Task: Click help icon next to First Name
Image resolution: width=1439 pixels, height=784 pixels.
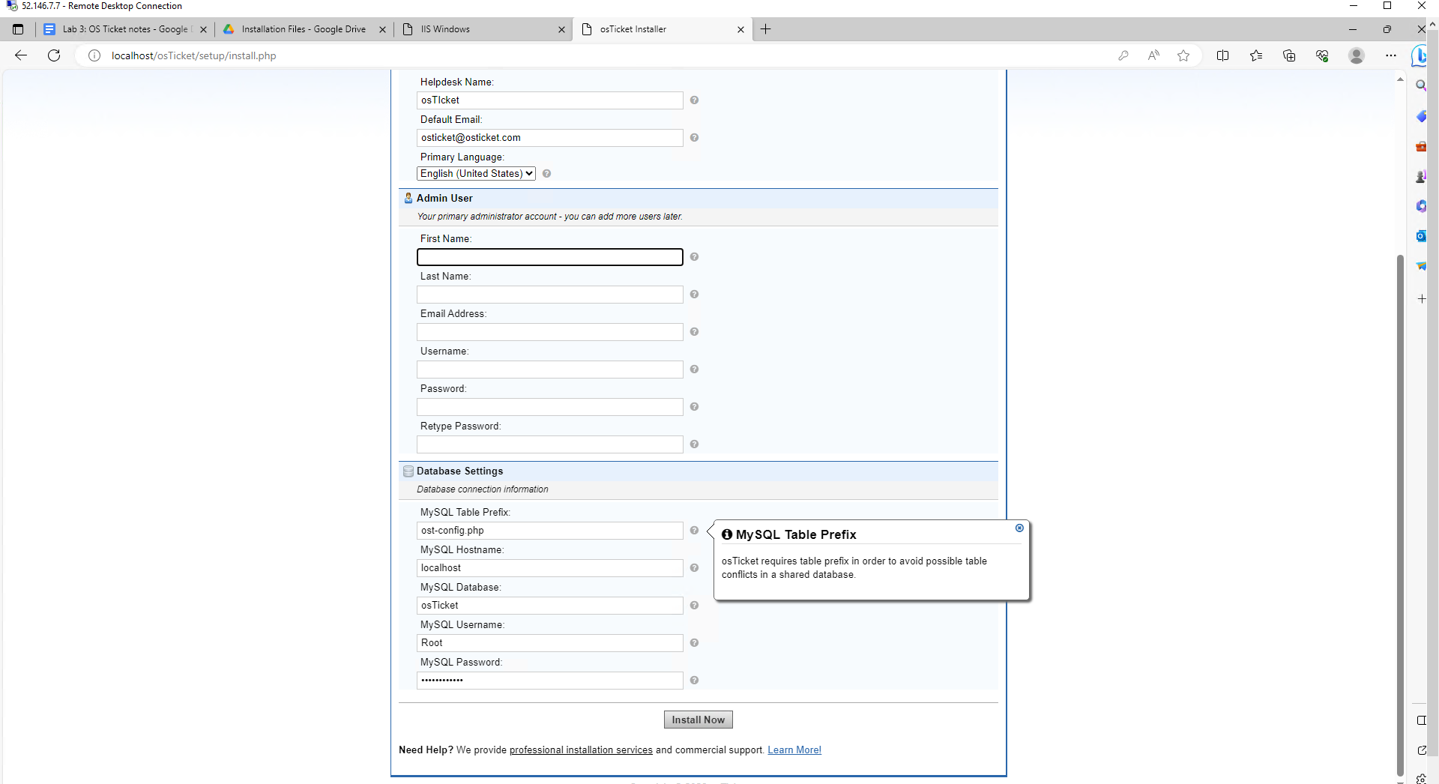Action: click(694, 256)
